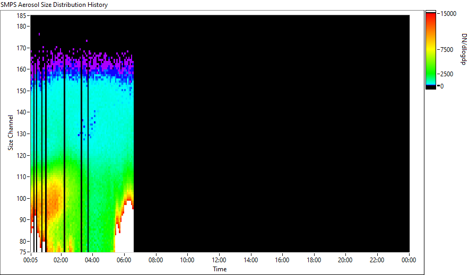469x275 pixels.
Task: Select the 7500 color scale marker
Action: click(447, 50)
